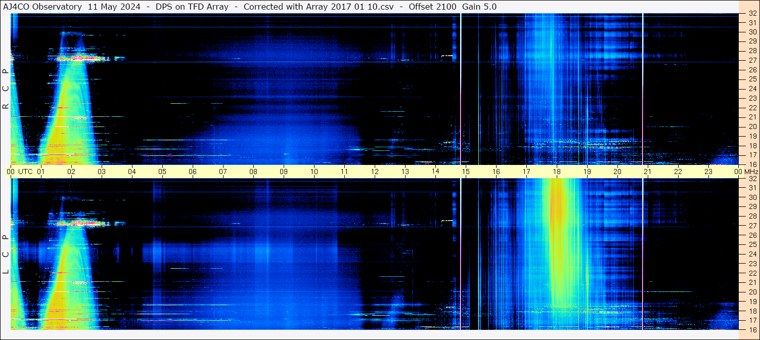Click the 02 hour mark on time axis

71,172
